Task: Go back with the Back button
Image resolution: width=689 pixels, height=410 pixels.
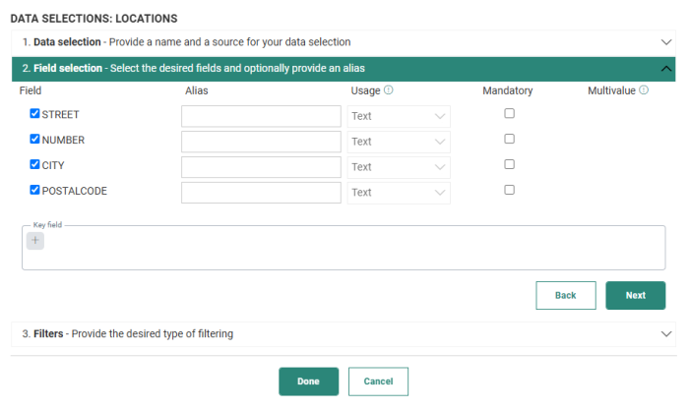Action: (565, 295)
